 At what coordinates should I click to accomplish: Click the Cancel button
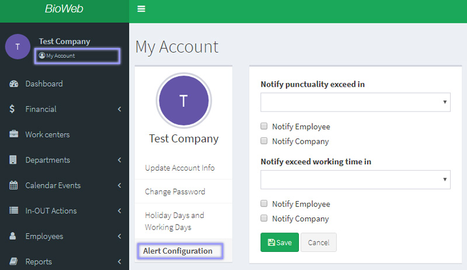pyautogui.click(x=318, y=243)
